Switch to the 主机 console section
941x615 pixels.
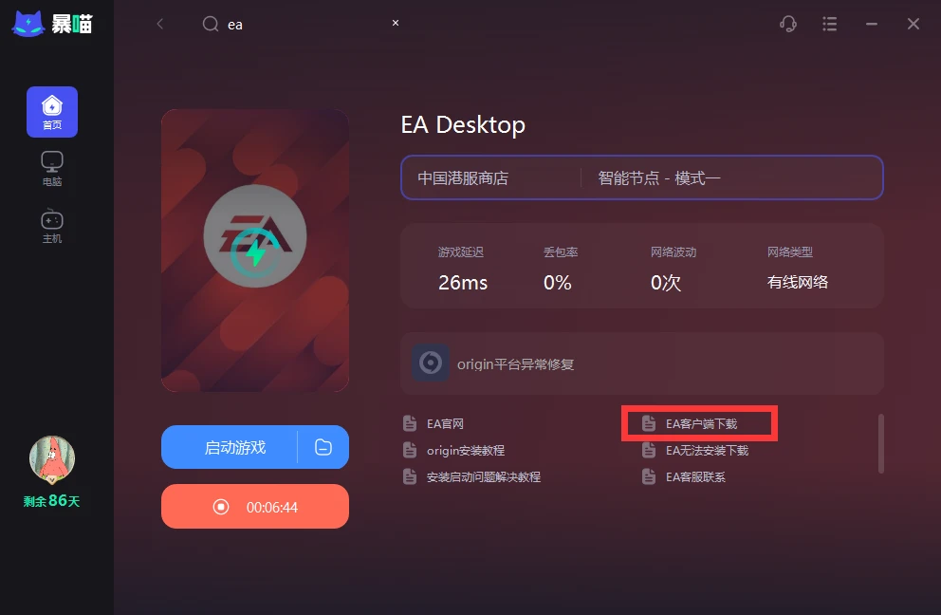point(52,226)
